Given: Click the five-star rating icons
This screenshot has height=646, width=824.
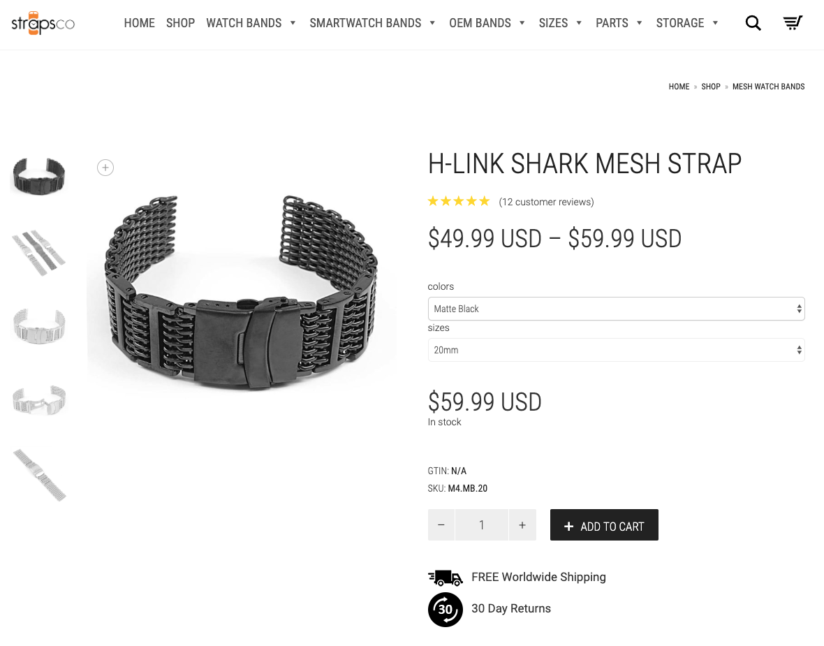Looking at the screenshot, I should 459,201.
